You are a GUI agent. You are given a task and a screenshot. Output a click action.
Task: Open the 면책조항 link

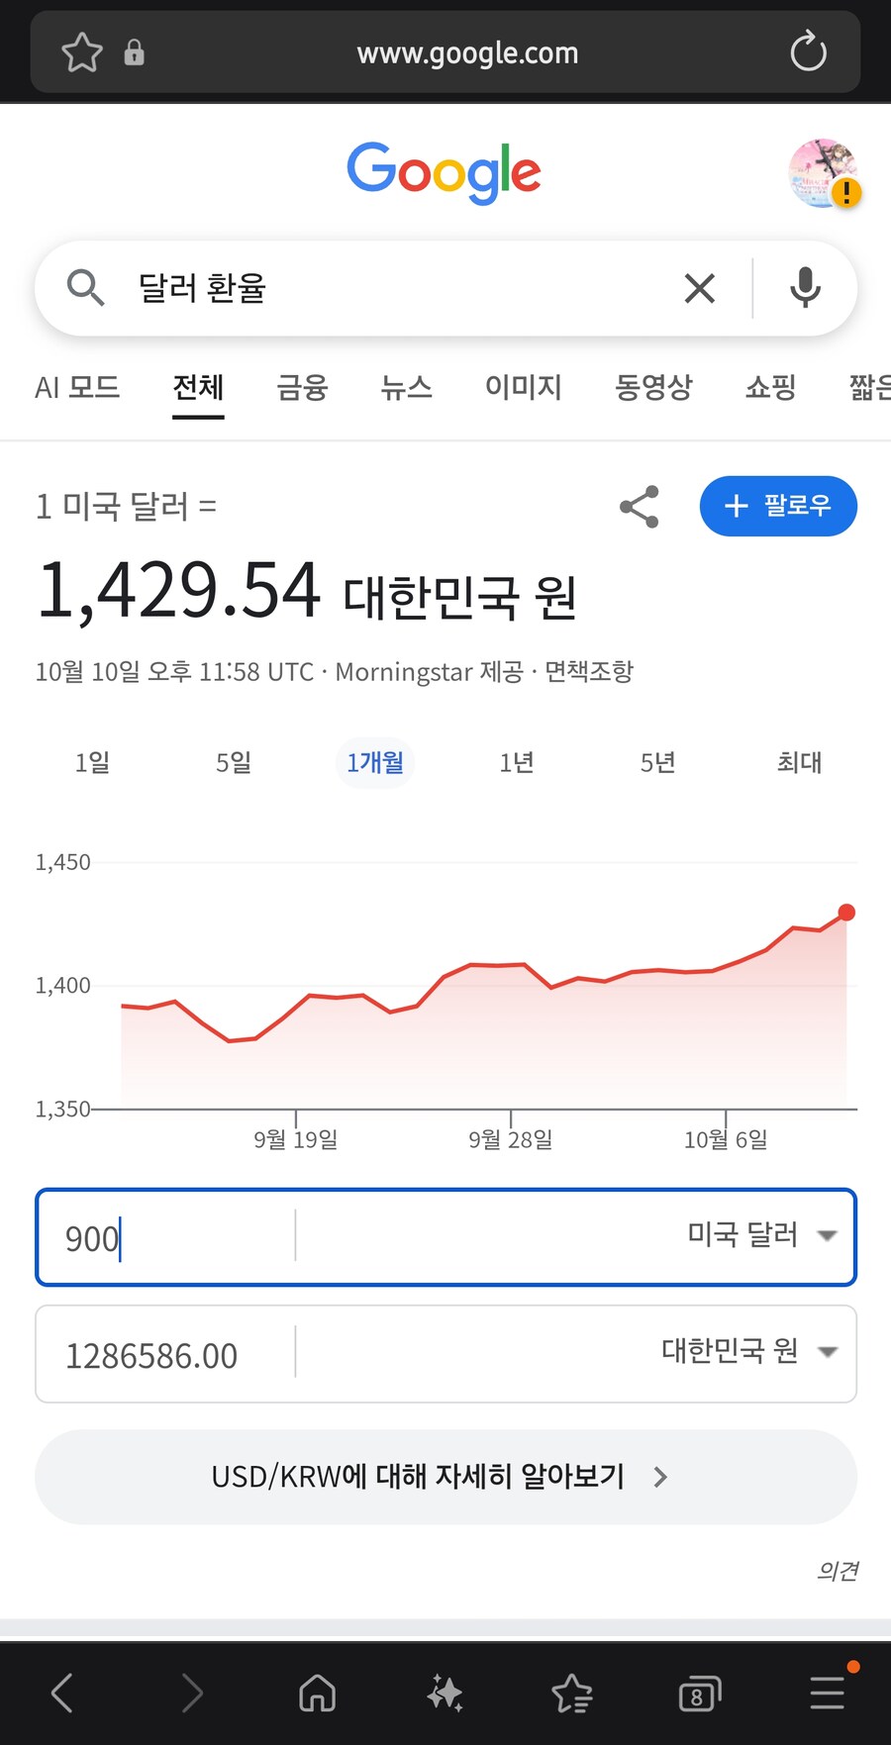pos(589,672)
